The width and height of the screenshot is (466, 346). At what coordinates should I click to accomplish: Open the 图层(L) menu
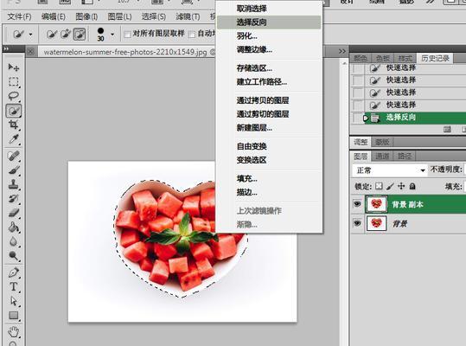click(119, 16)
